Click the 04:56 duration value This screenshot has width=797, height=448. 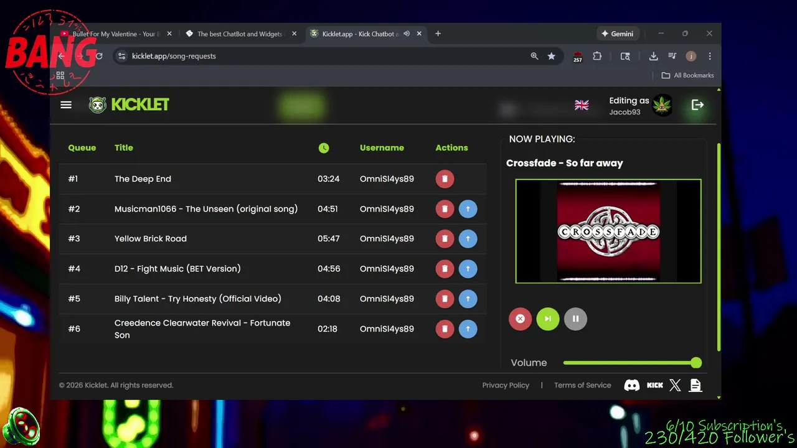click(329, 269)
